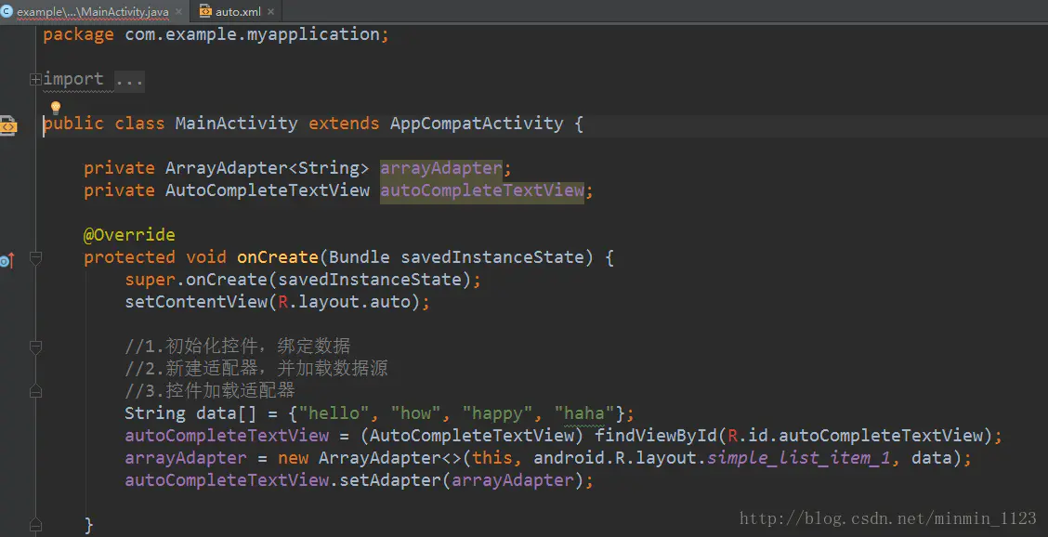Viewport: 1048px width, 537px height.
Task: Click (AutoCompleteTextView) cast expression
Action: point(472,436)
